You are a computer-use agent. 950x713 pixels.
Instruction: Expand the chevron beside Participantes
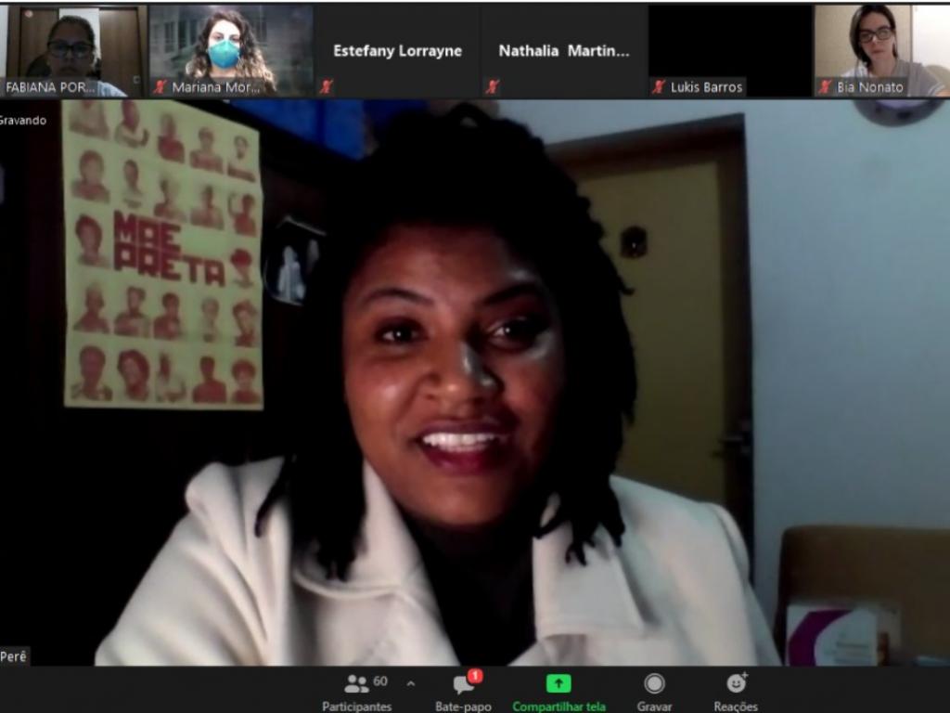coord(411,684)
